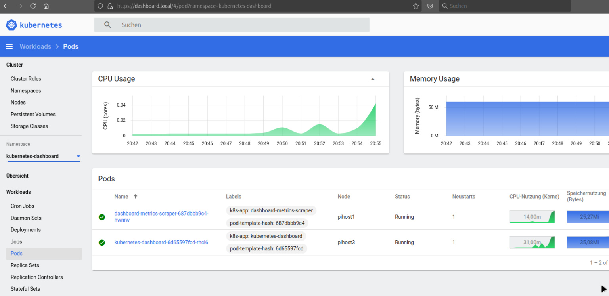Open the kubernetes-dashboard namespace dropdown
This screenshot has height=296, width=609.
point(78,156)
